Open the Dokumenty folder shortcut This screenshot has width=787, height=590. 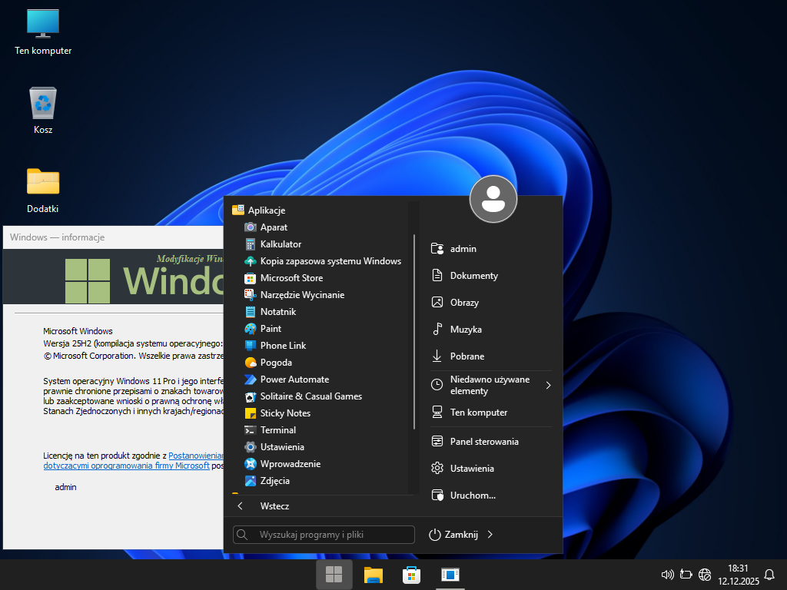[x=473, y=276]
